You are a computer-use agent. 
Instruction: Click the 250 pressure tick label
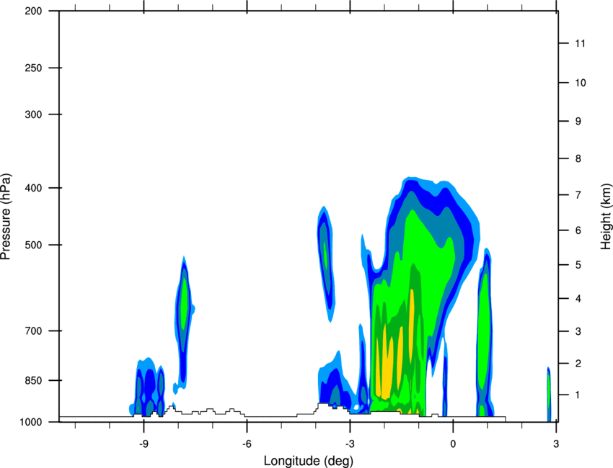[33, 68]
